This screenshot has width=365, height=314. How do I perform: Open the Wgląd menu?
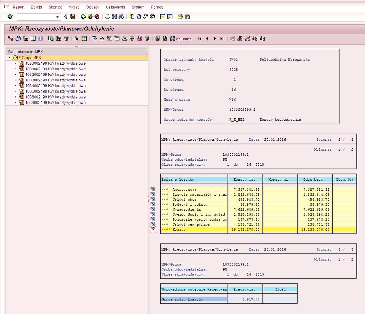point(74,7)
